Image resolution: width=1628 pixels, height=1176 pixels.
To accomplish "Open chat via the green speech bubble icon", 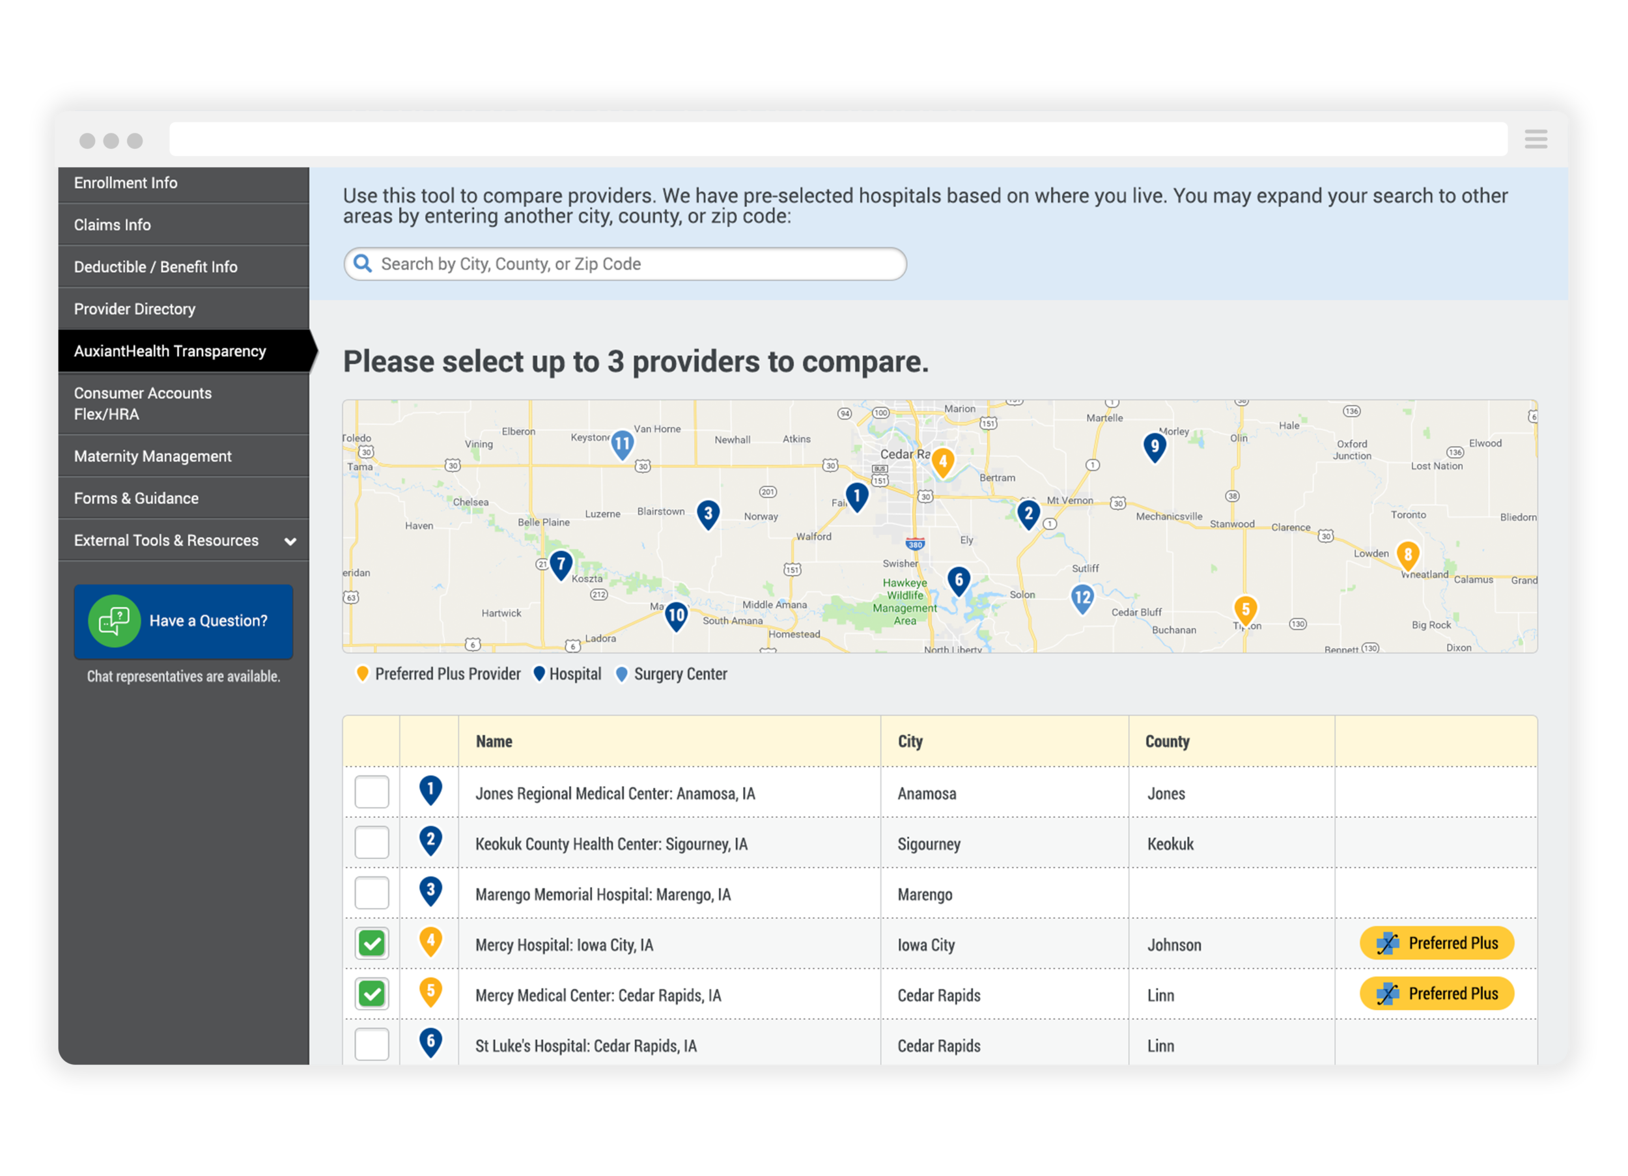I will point(115,621).
